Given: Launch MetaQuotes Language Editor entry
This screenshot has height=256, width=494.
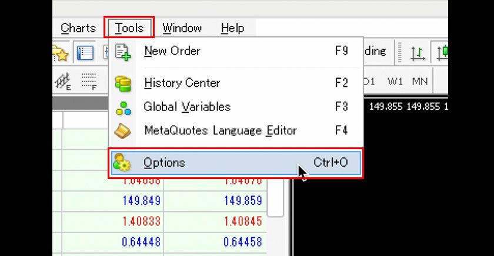Looking at the screenshot, I should coord(236,130).
